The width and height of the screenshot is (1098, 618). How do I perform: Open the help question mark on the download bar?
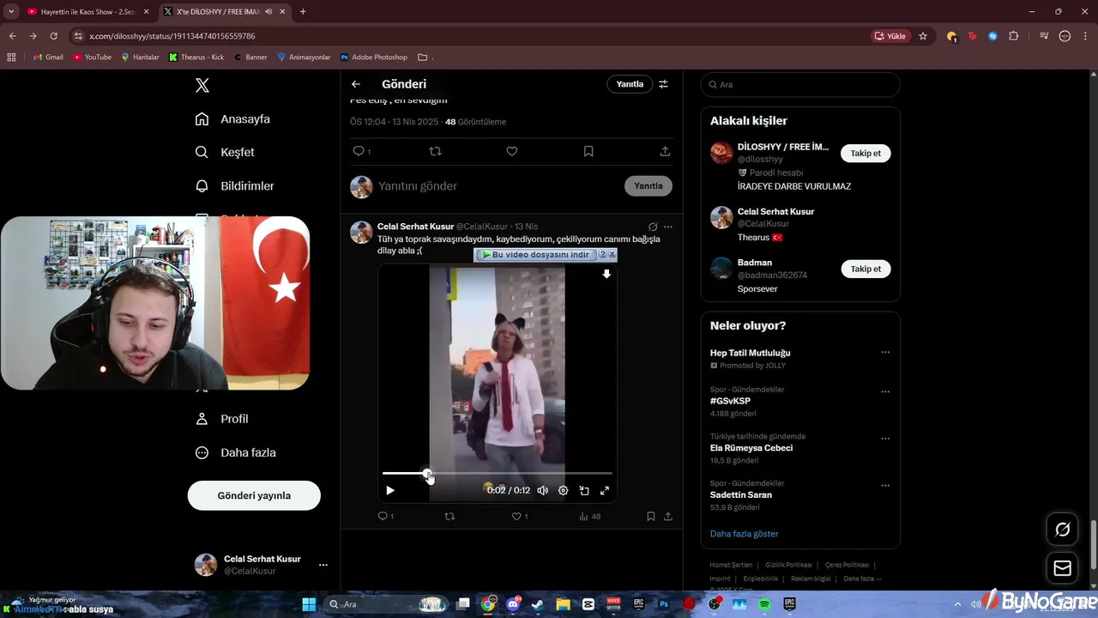(602, 255)
